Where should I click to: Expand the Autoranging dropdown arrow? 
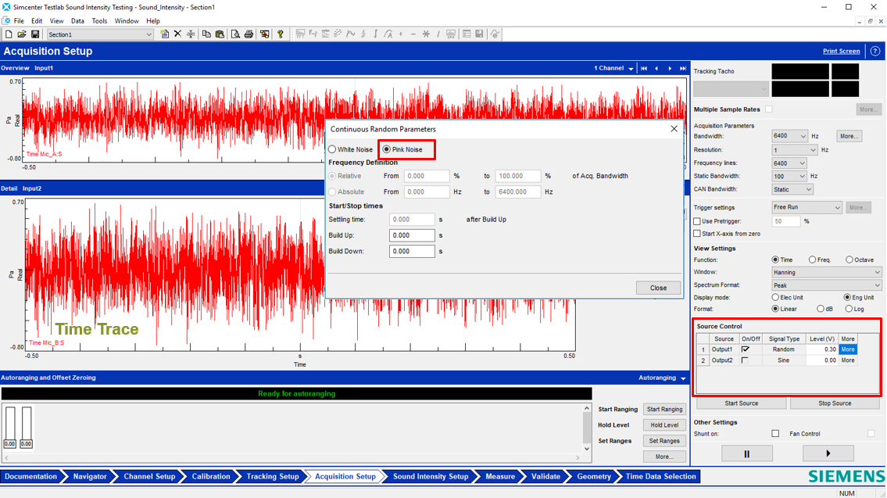point(683,378)
